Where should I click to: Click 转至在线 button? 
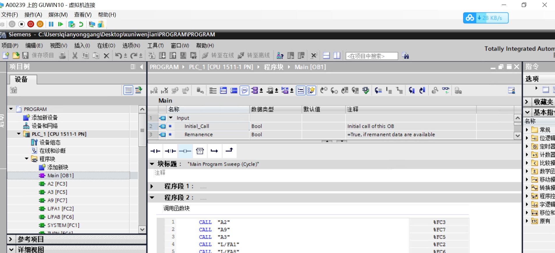(x=218, y=56)
